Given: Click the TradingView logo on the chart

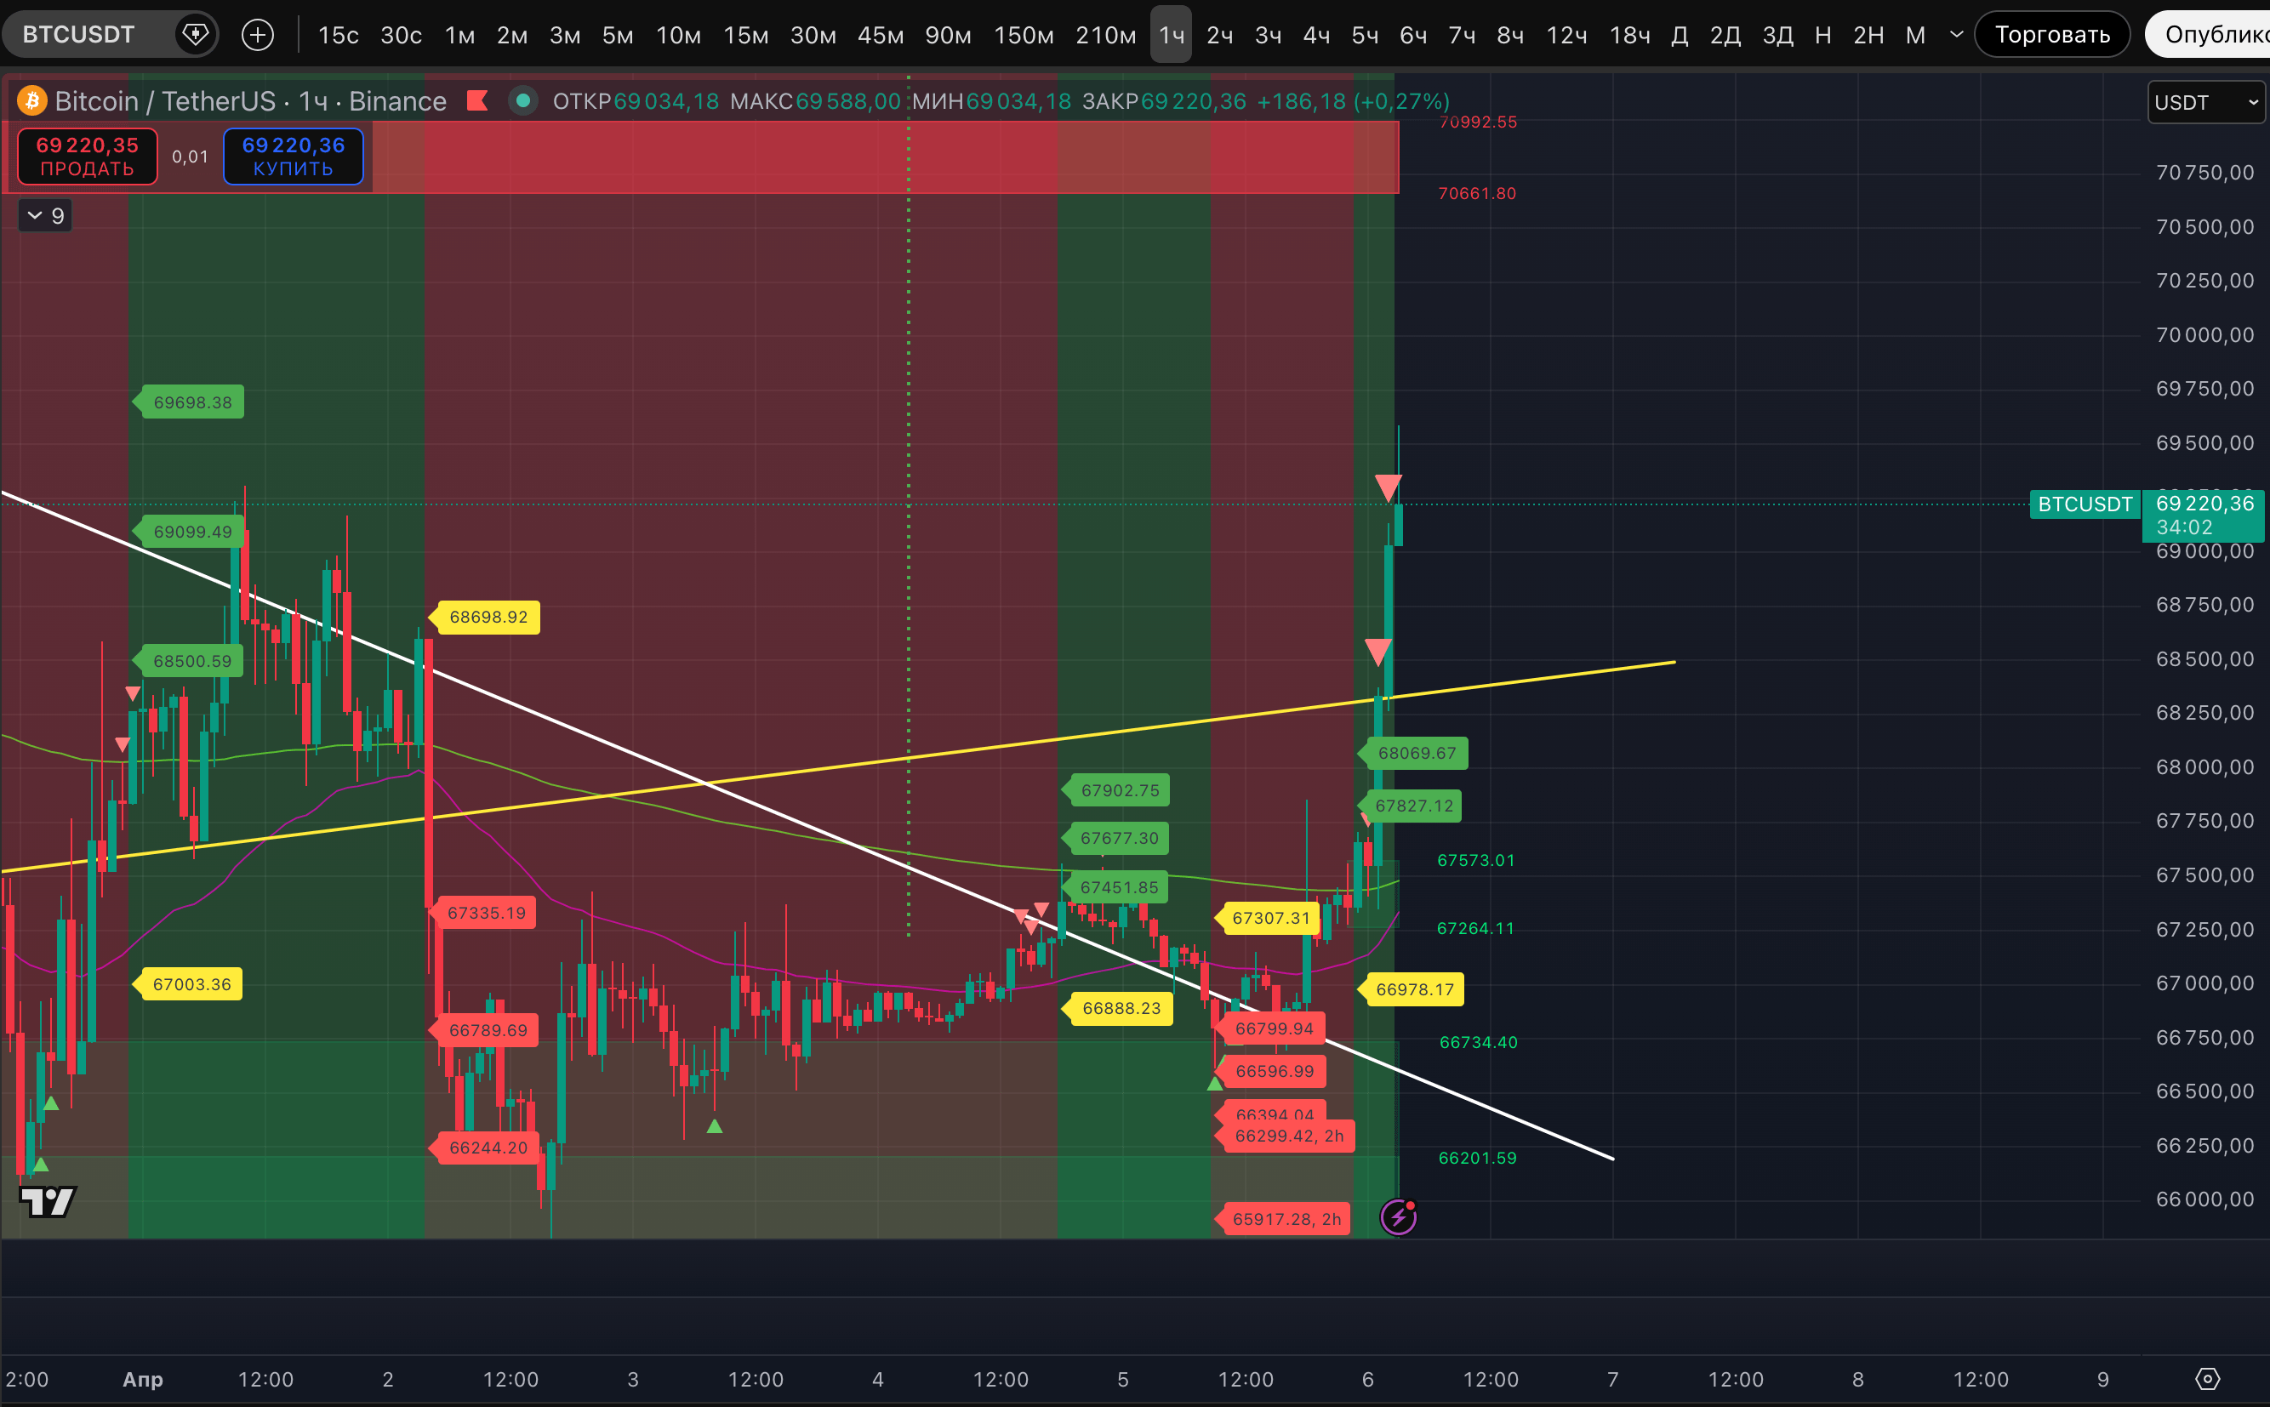Looking at the screenshot, I should (48, 1201).
